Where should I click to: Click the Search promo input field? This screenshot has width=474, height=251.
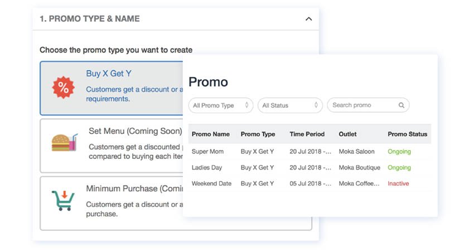click(362, 105)
